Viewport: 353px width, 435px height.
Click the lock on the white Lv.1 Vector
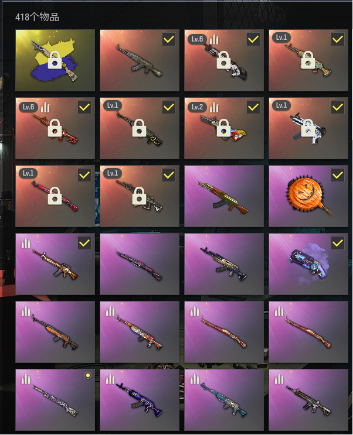tap(308, 128)
